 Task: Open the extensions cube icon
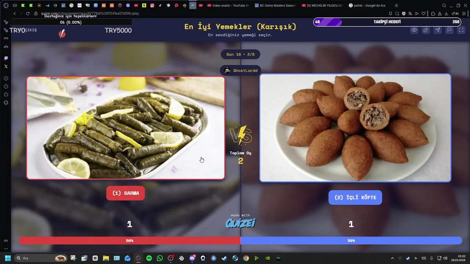[x=433, y=14]
